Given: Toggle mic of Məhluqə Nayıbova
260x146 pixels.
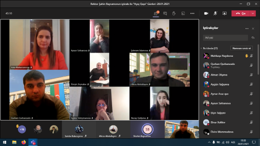Looking at the screenshot, I should pyautogui.click(x=251, y=56).
